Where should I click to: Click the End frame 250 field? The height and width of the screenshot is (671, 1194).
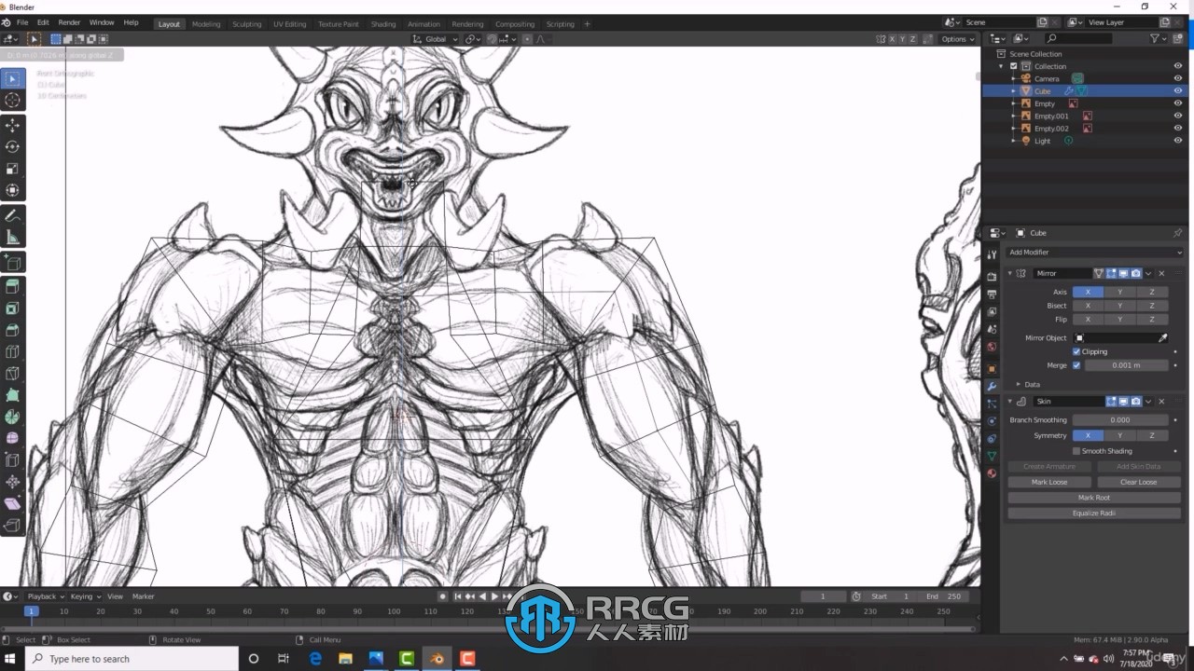click(944, 596)
